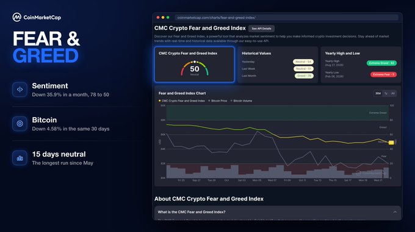
Task: Click the 'Extreme Greed - 82' yearly high badge
Action: (381, 63)
